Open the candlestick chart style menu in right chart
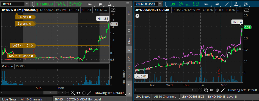 click(217, 4)
